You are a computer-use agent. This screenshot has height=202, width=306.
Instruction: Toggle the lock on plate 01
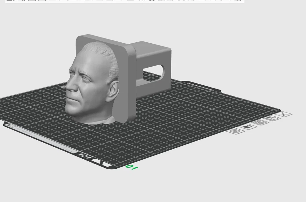tap(248, 127)
